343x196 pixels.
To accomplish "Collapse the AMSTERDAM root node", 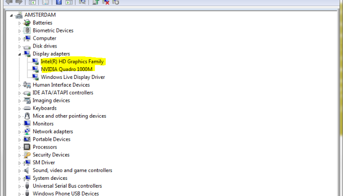I will 12,15.
